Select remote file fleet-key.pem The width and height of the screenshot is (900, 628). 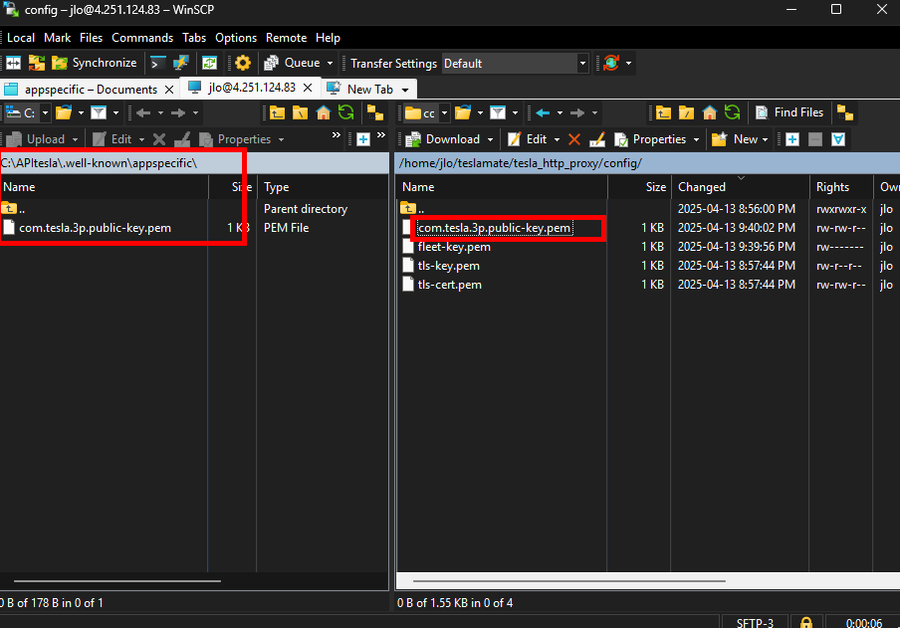click(x=454, y=247)
